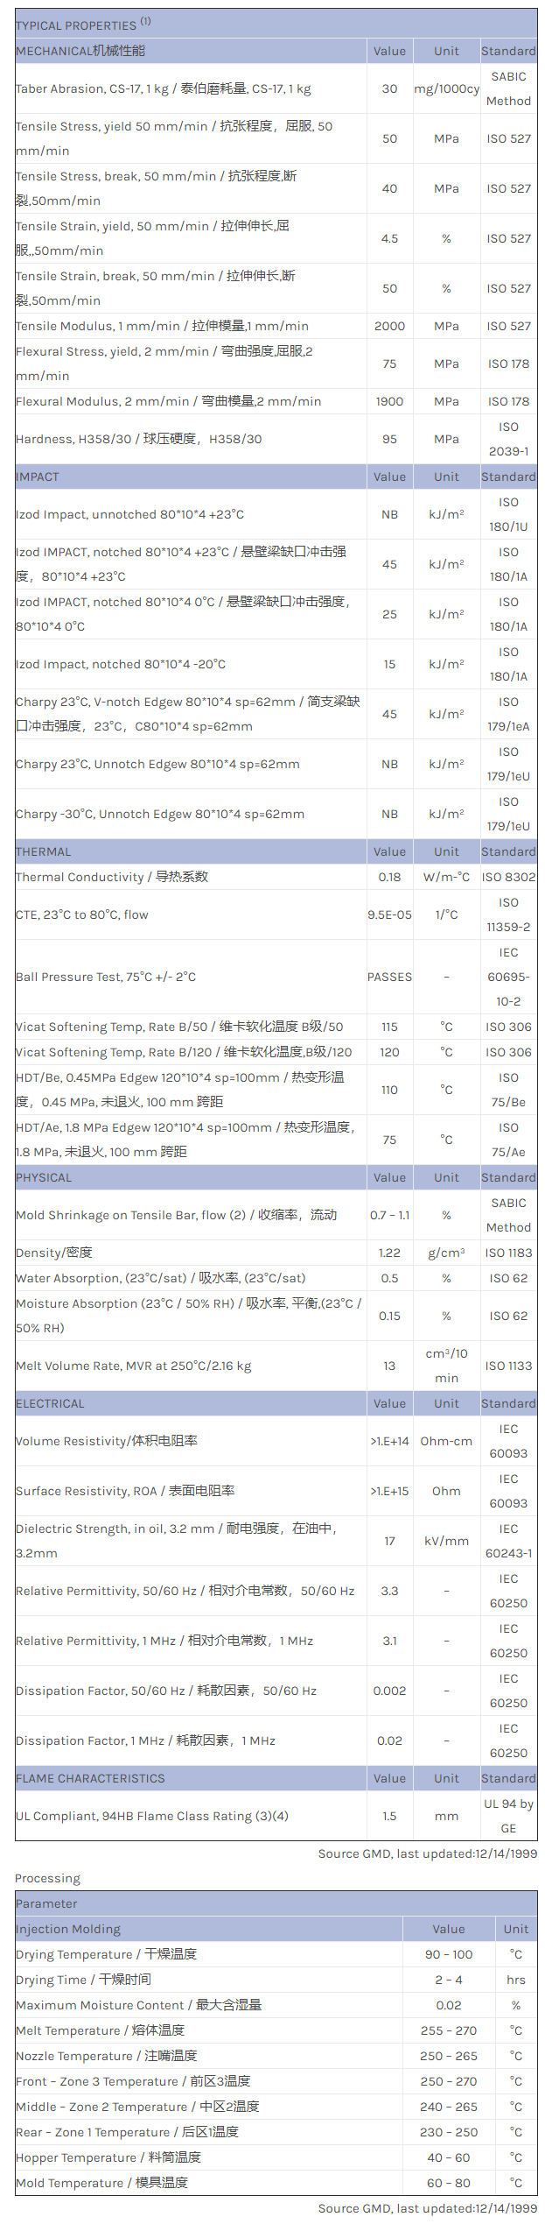Select the ELECTRICAL section header

50,1403
